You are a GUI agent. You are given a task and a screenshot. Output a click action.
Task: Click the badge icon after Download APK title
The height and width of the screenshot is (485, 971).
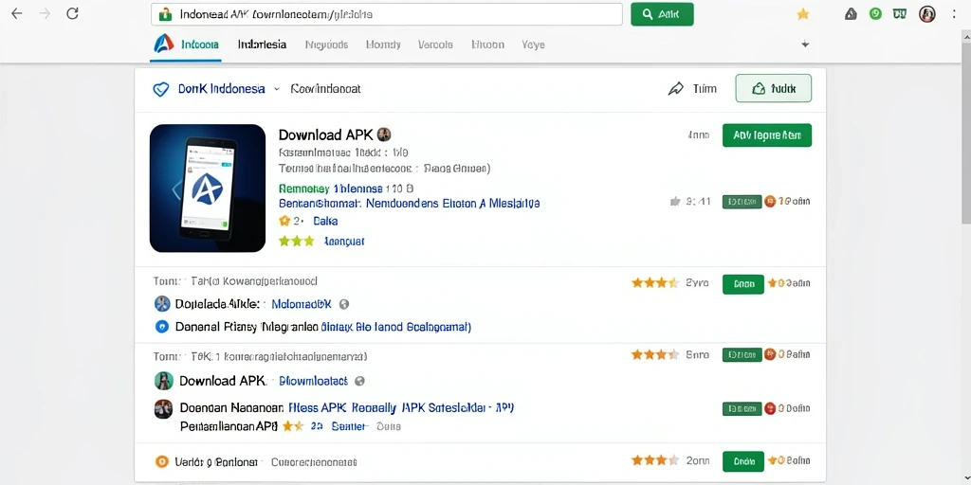coord(384,135)
